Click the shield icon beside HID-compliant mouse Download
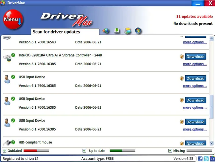The image size is (215, 162). coord(182,143)
